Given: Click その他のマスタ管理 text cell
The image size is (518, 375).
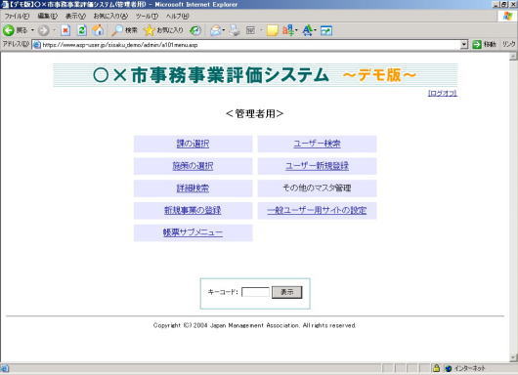Looking at the screenshot, I should [x=317, y=188].
